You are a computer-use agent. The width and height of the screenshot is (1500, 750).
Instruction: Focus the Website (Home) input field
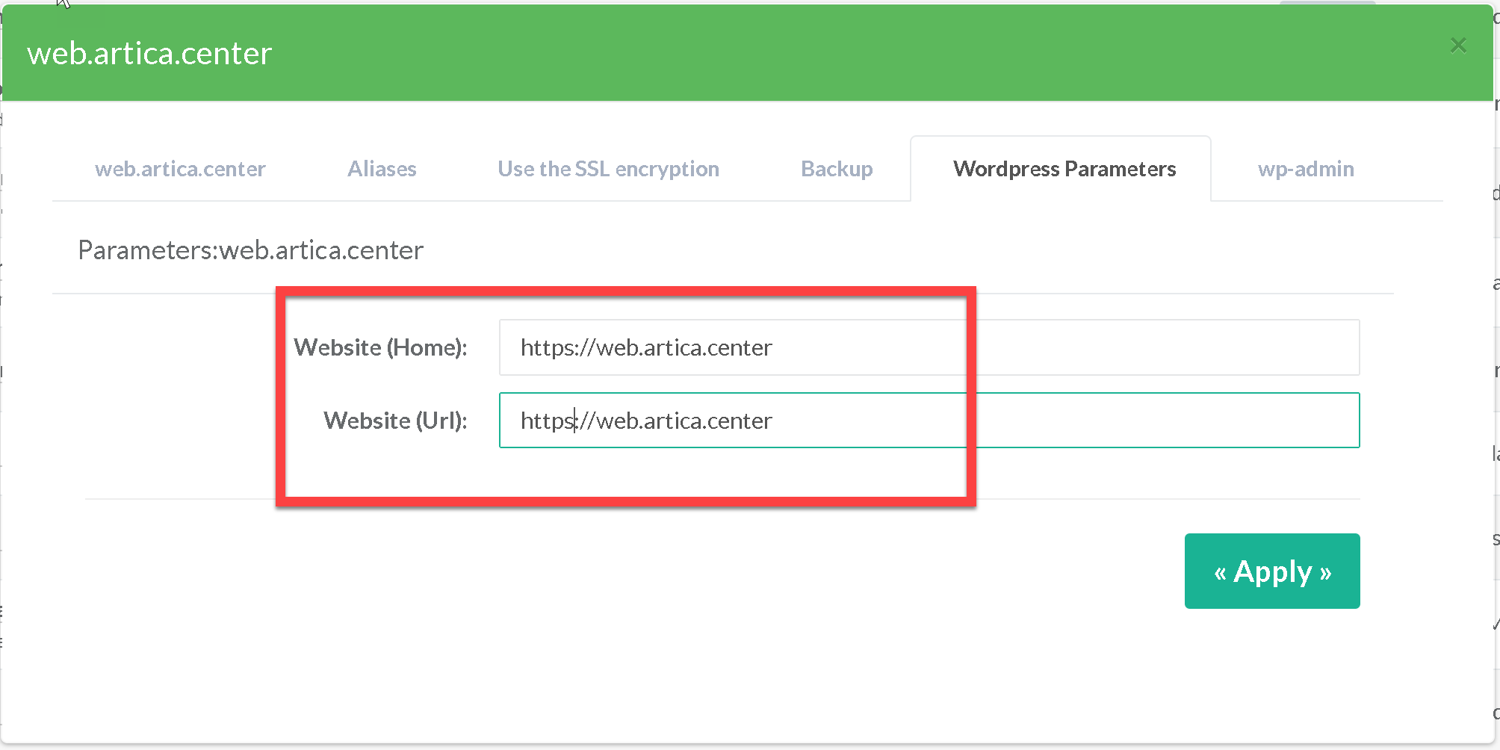tap(929, 347)
